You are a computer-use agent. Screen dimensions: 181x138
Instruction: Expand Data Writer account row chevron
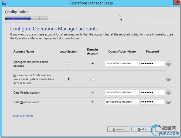coord(169,102)
